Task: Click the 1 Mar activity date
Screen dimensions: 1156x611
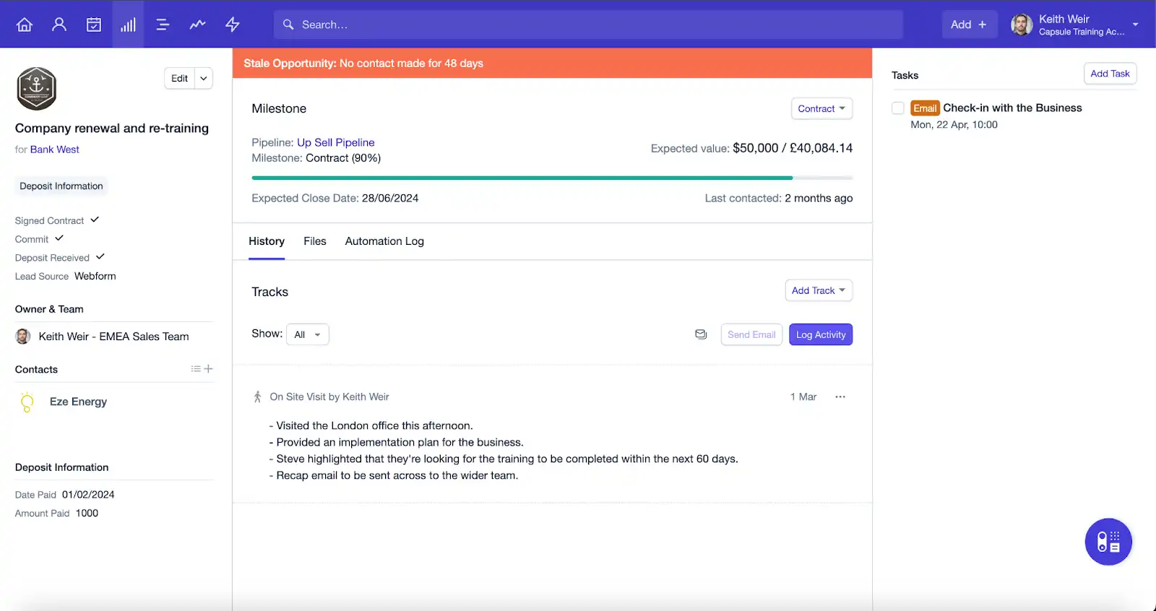Action: click(803, 396)
